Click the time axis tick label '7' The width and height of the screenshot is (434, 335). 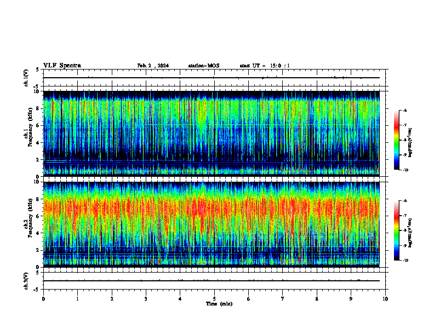283,299
